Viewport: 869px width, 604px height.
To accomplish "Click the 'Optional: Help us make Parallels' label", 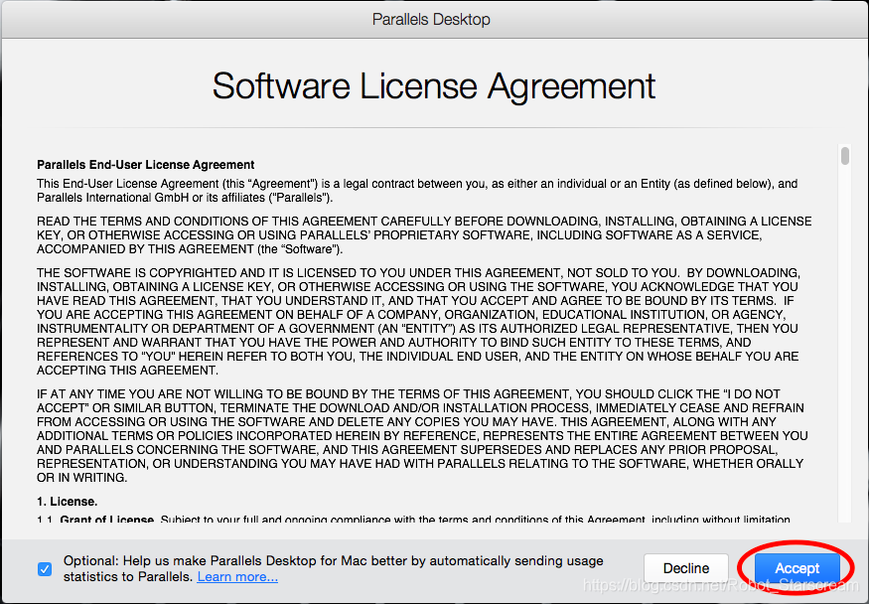I will click(333, 568).
